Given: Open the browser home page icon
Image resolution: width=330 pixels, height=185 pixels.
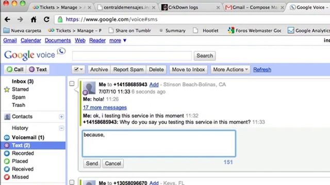Looking at the screenshot, I should [x=34, y=20].
